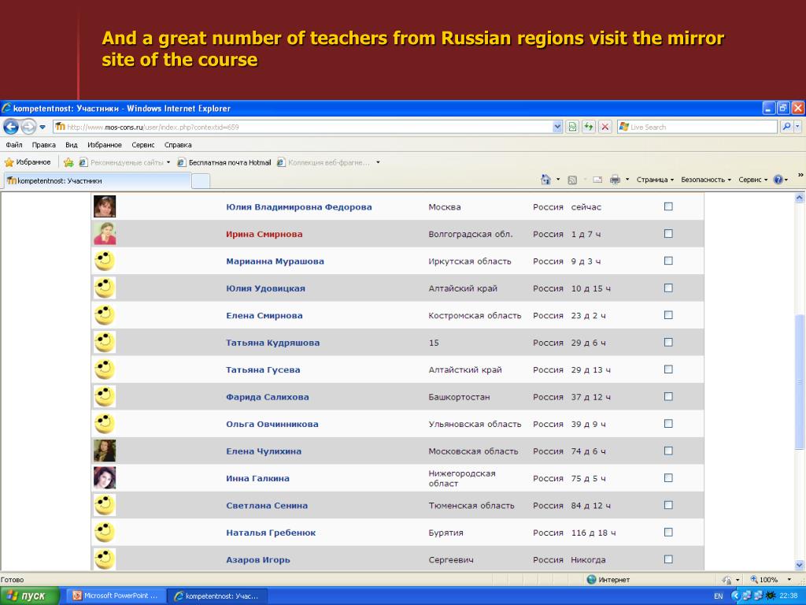Check the box for Юлия Удовицкая
The image size is (806, 605).
click(668, 288)
